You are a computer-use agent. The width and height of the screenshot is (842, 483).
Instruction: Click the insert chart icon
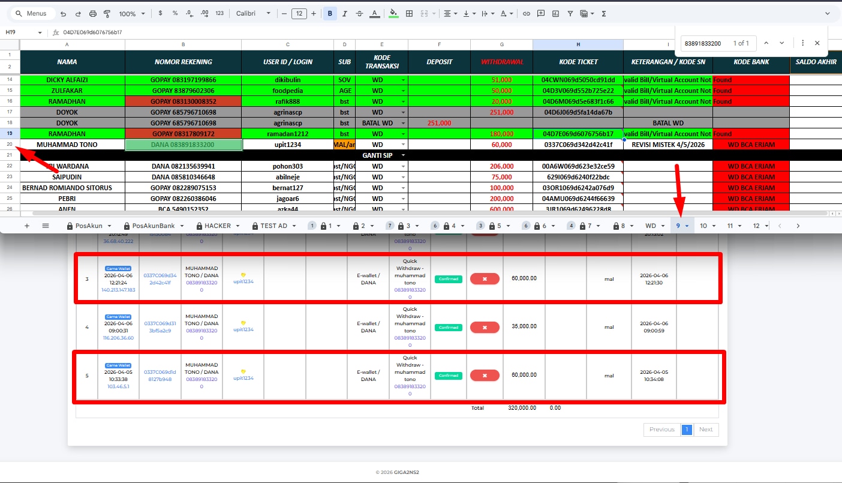click(555, 13)
